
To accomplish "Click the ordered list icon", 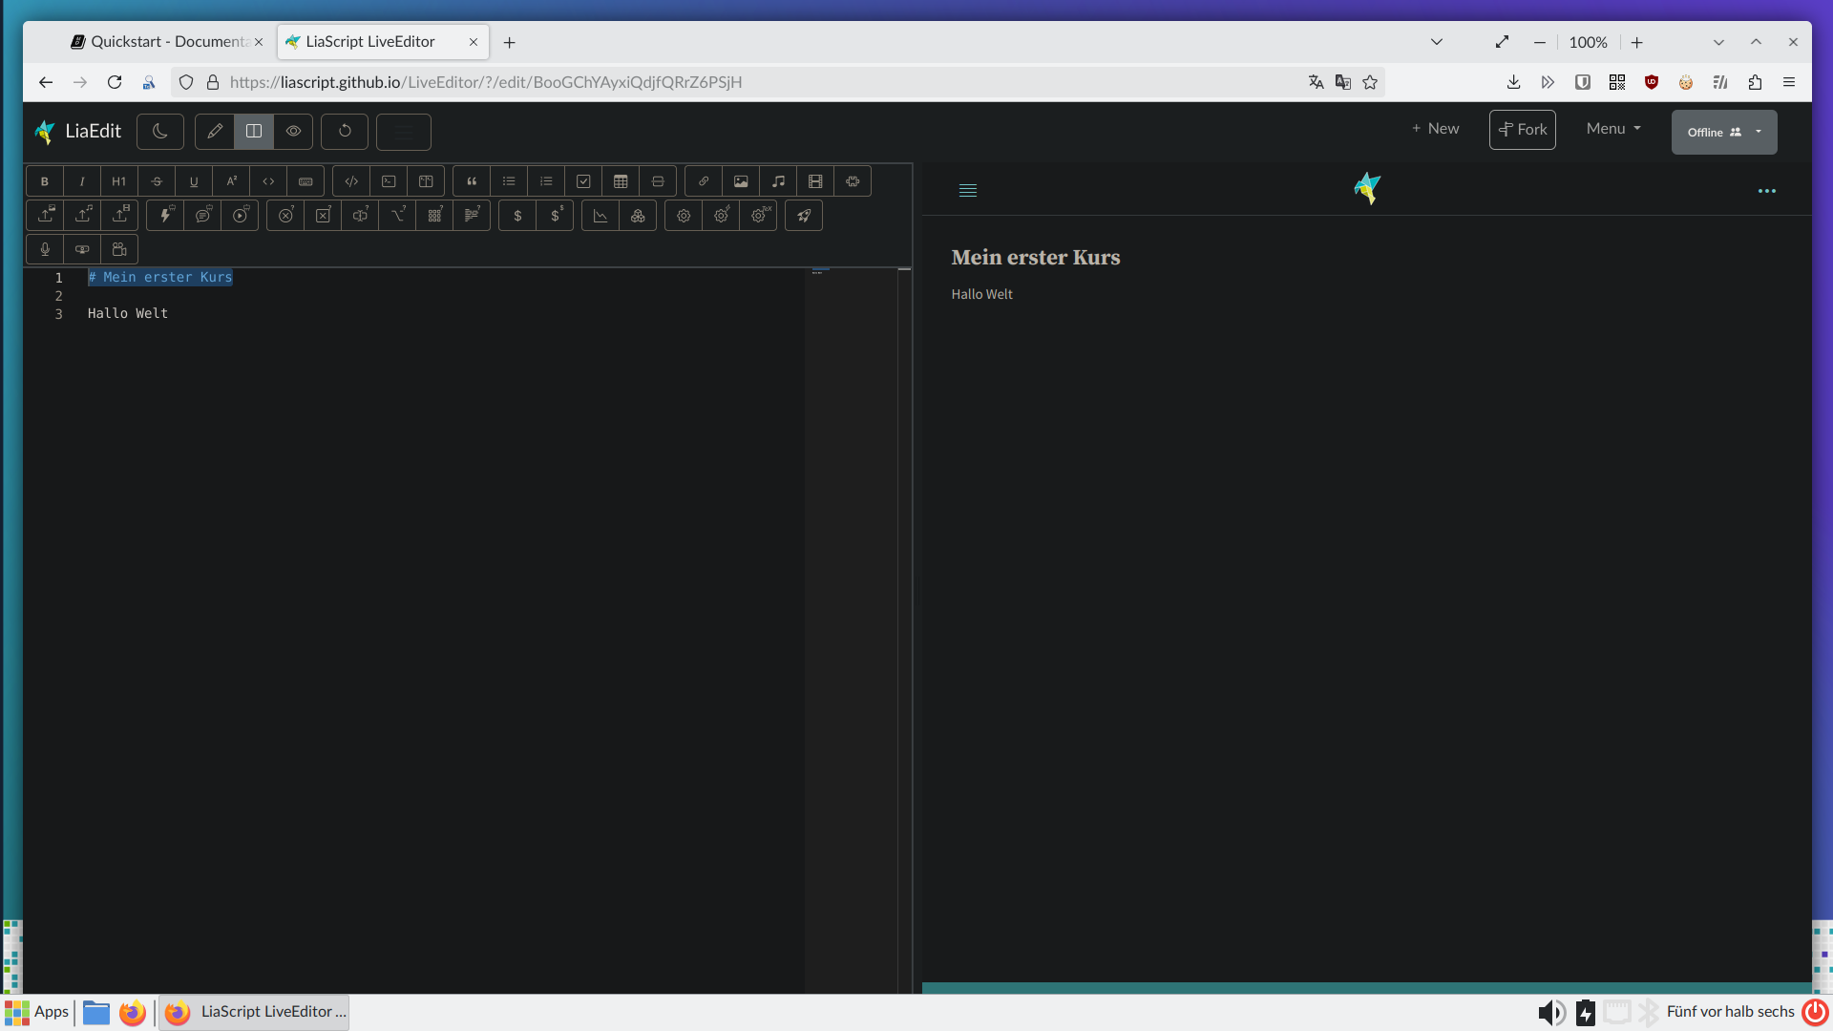I will tap(546, 180).
